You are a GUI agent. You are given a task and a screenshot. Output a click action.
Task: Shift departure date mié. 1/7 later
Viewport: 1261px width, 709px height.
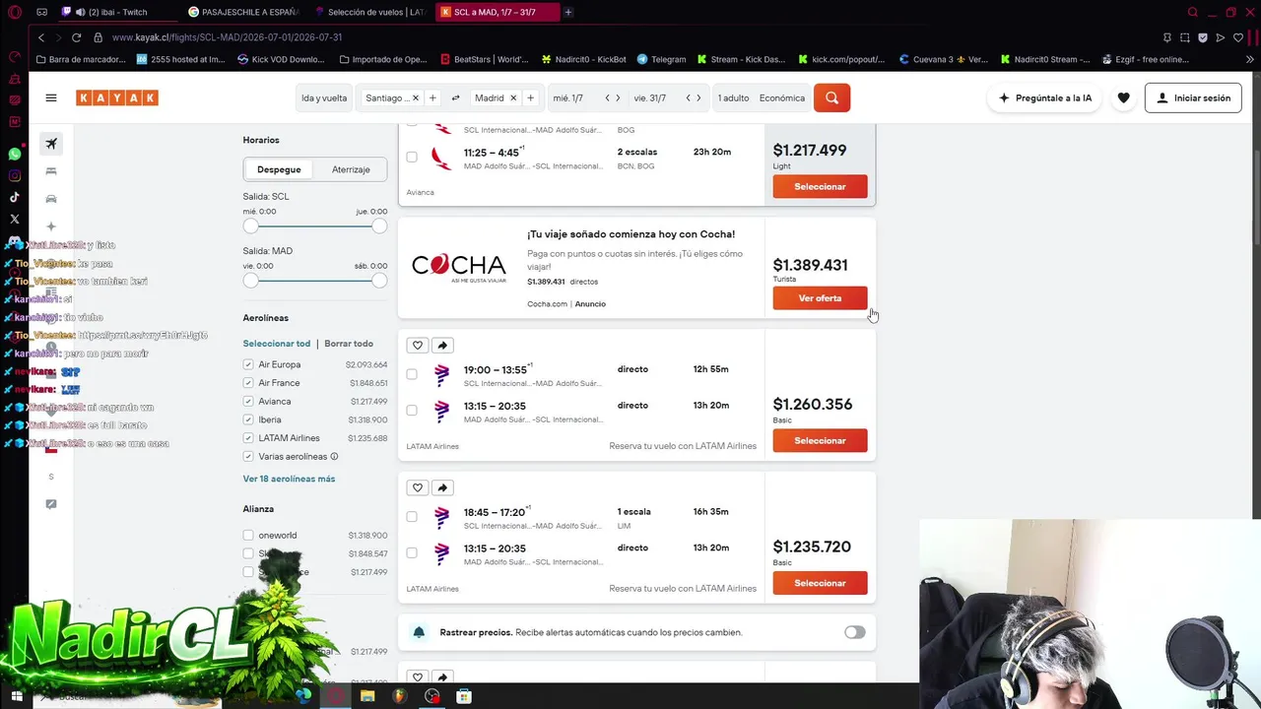point(619,97)
